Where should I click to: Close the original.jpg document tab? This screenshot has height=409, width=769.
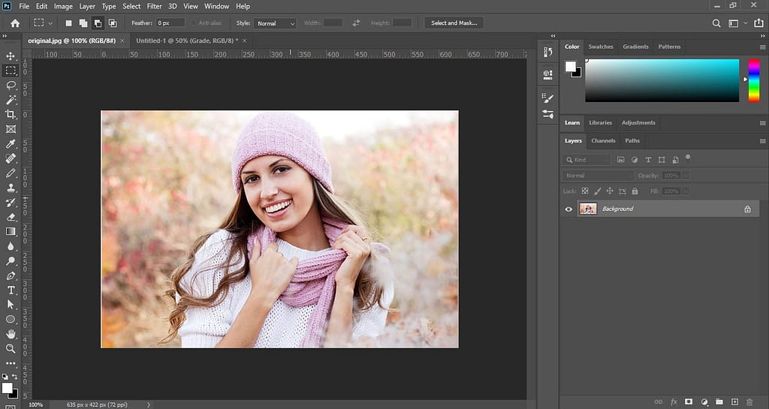click(122, 41)
